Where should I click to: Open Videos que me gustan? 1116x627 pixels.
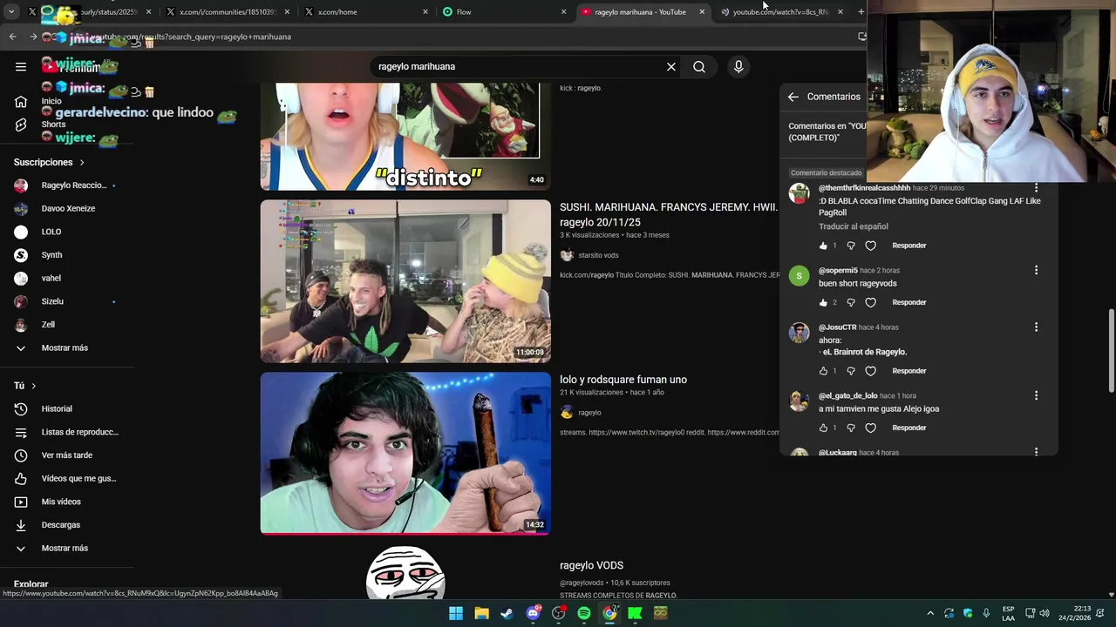click(65, 478)
